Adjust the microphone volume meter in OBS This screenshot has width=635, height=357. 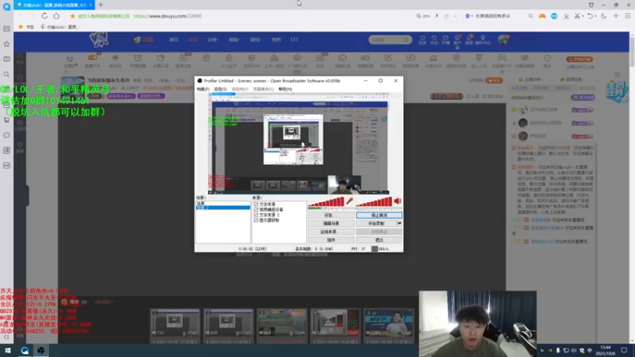coord(326,202)
